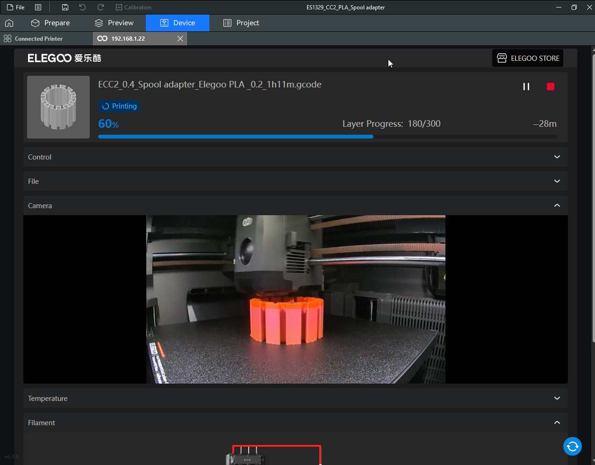Click the home icon
This screenshot has height=465, width=595.
tap(9, 23)
